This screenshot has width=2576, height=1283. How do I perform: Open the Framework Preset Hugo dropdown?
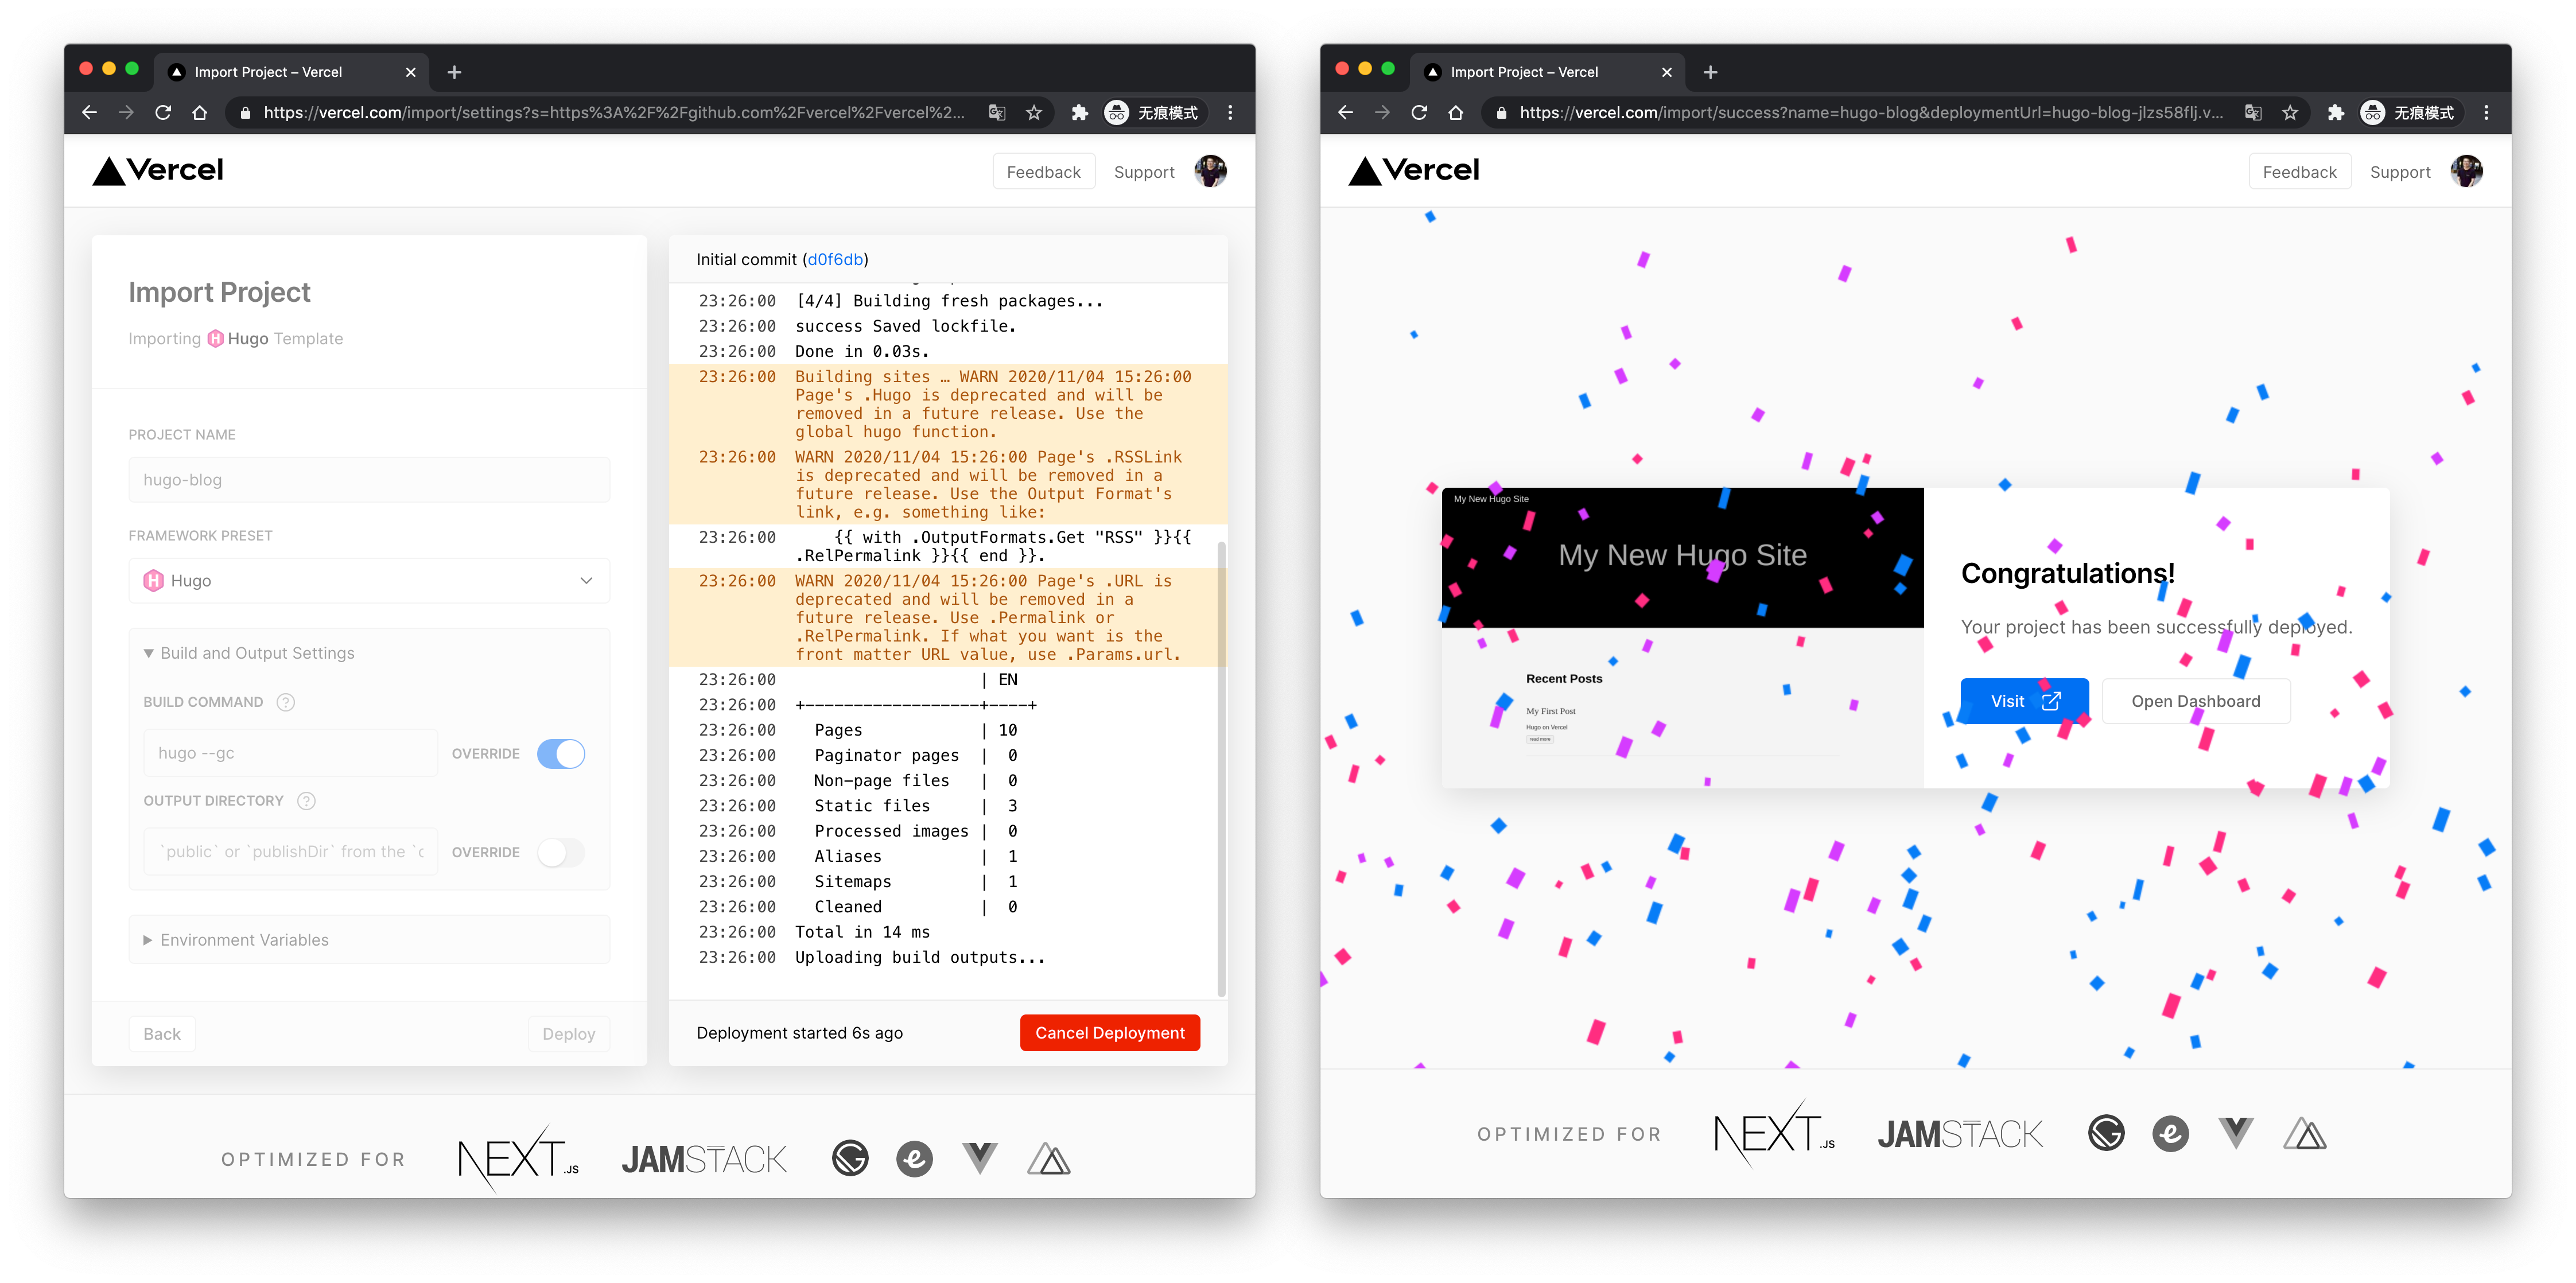[x=369, y=581]
